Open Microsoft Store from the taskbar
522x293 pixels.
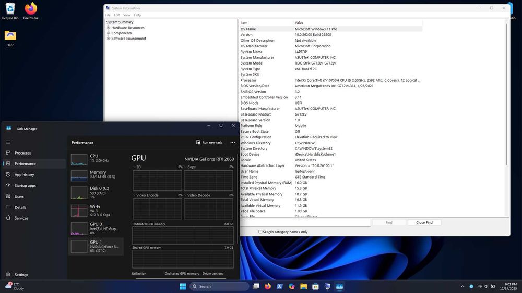pos(316,286)
